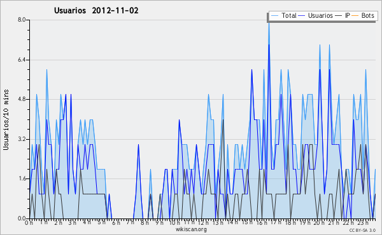Click the '6 h' x-axis label

(116, 222)
